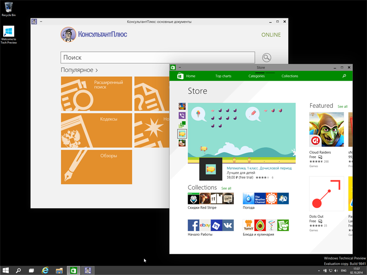The image size is (367, 275).
Task: Select the yellow blimp icon in Store spotlight list
Action: [182, 134]
